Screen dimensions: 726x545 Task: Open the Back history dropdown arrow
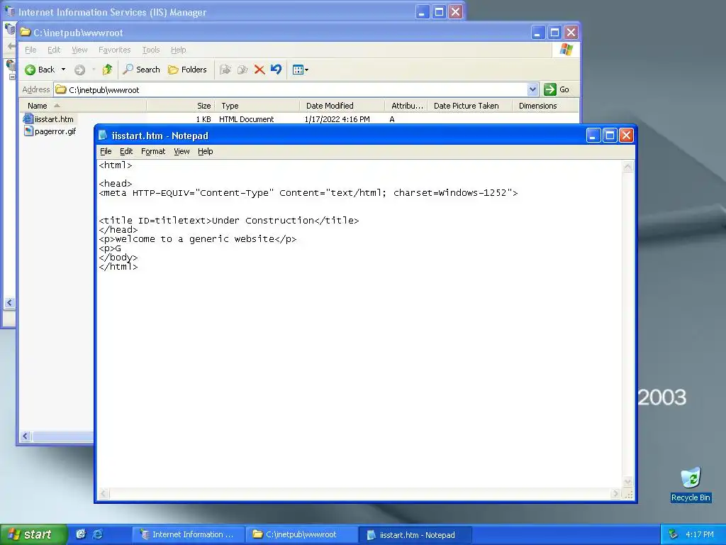coord(63,70)
